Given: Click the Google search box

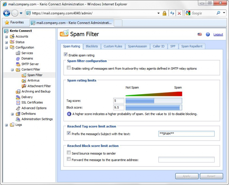Looking at the screenshot, I should click(203, 13).
